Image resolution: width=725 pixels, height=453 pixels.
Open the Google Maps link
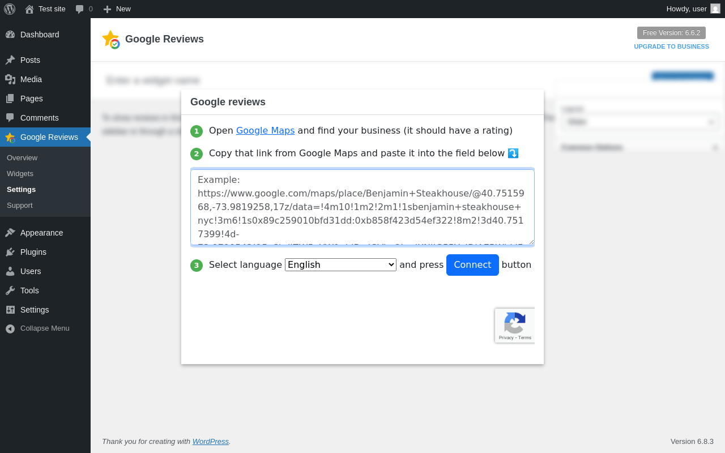[265, 131]
